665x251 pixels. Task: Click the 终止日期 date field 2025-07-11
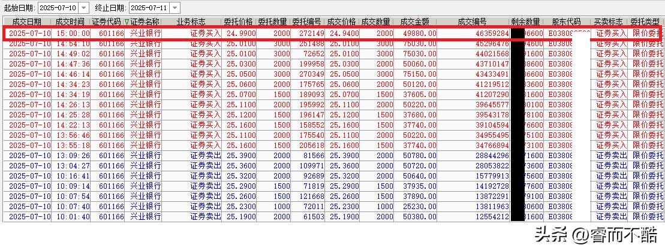pos(148,8)
